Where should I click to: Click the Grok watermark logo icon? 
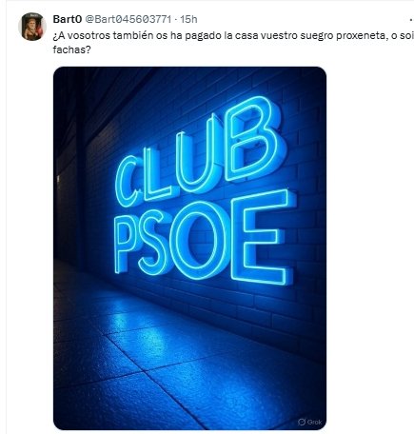[302, 422]
